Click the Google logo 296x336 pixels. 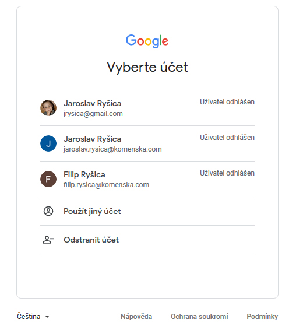coord(147,41)
